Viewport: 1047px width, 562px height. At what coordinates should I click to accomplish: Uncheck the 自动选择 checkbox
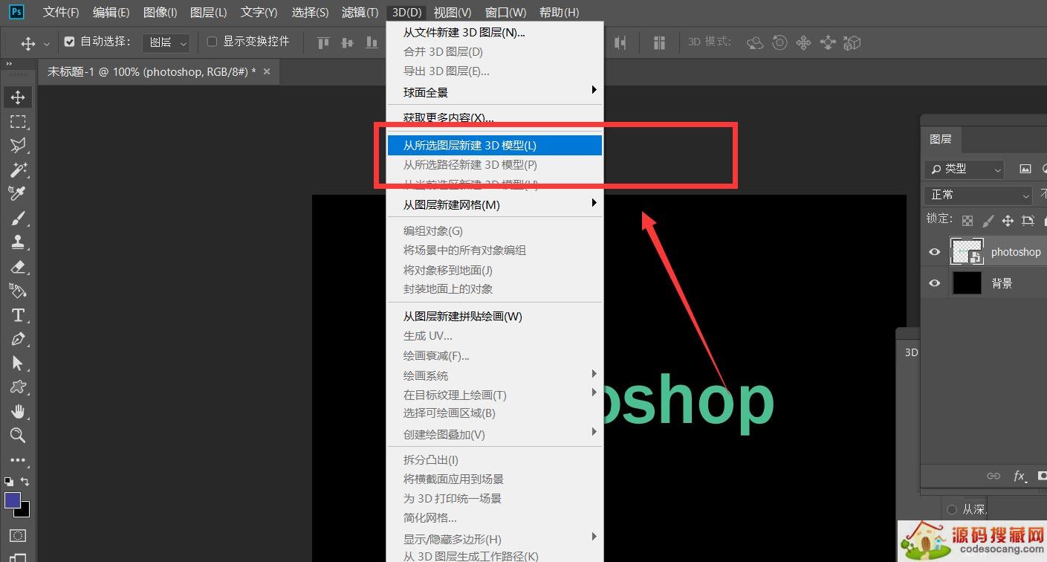coord(70,42)
